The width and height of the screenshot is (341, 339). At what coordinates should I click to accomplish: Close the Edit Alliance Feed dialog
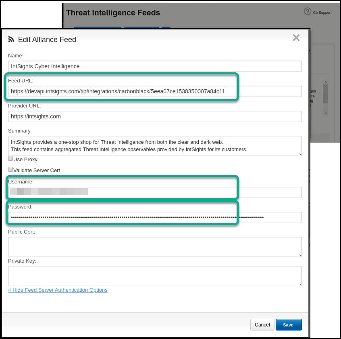point(296,38)
